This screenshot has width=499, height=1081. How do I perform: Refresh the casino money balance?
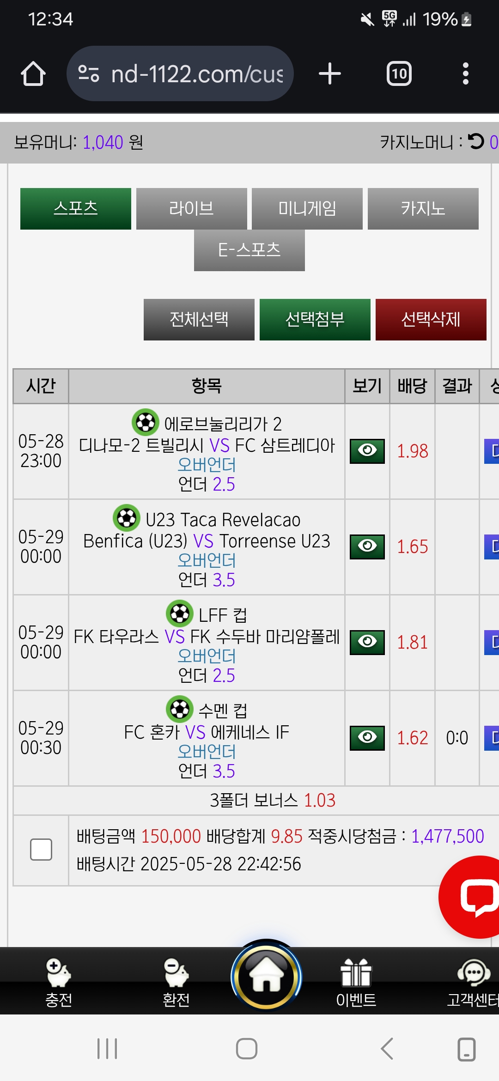pos(476,142)
